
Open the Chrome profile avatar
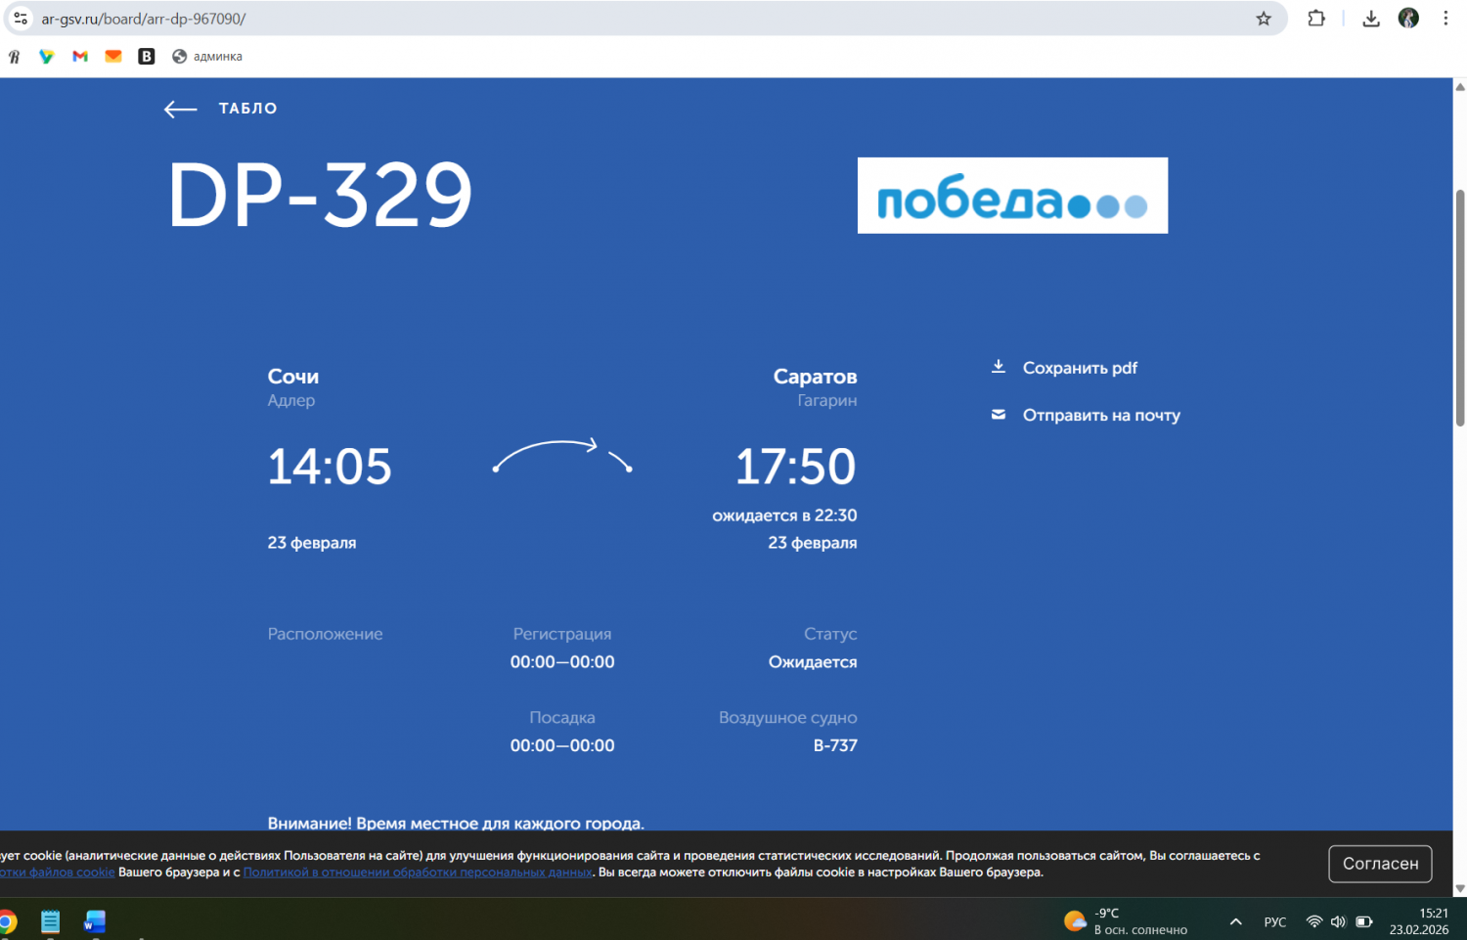coord(1408,19)
